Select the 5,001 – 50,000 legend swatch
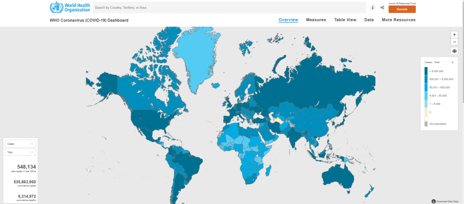This screenshot has height=204, width=464. (426, 95)
